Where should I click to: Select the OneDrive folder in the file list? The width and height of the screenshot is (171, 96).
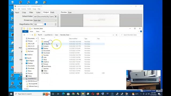point(46,62)
